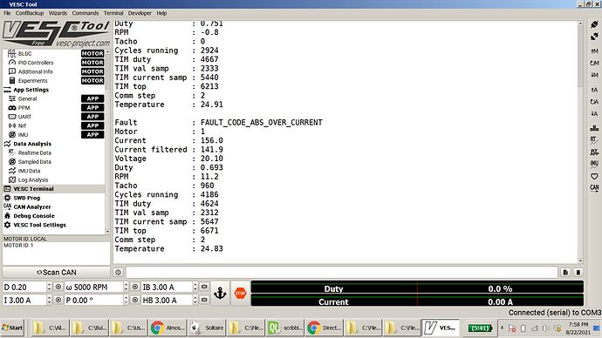Run 5000 RPM speed play button
Viewport: 602px width, 338px height.
coord(134,287)
